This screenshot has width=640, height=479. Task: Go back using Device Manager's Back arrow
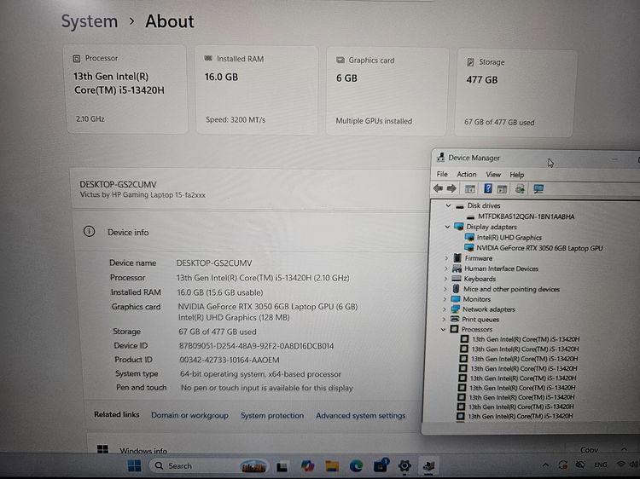click(x=438, y=188)
